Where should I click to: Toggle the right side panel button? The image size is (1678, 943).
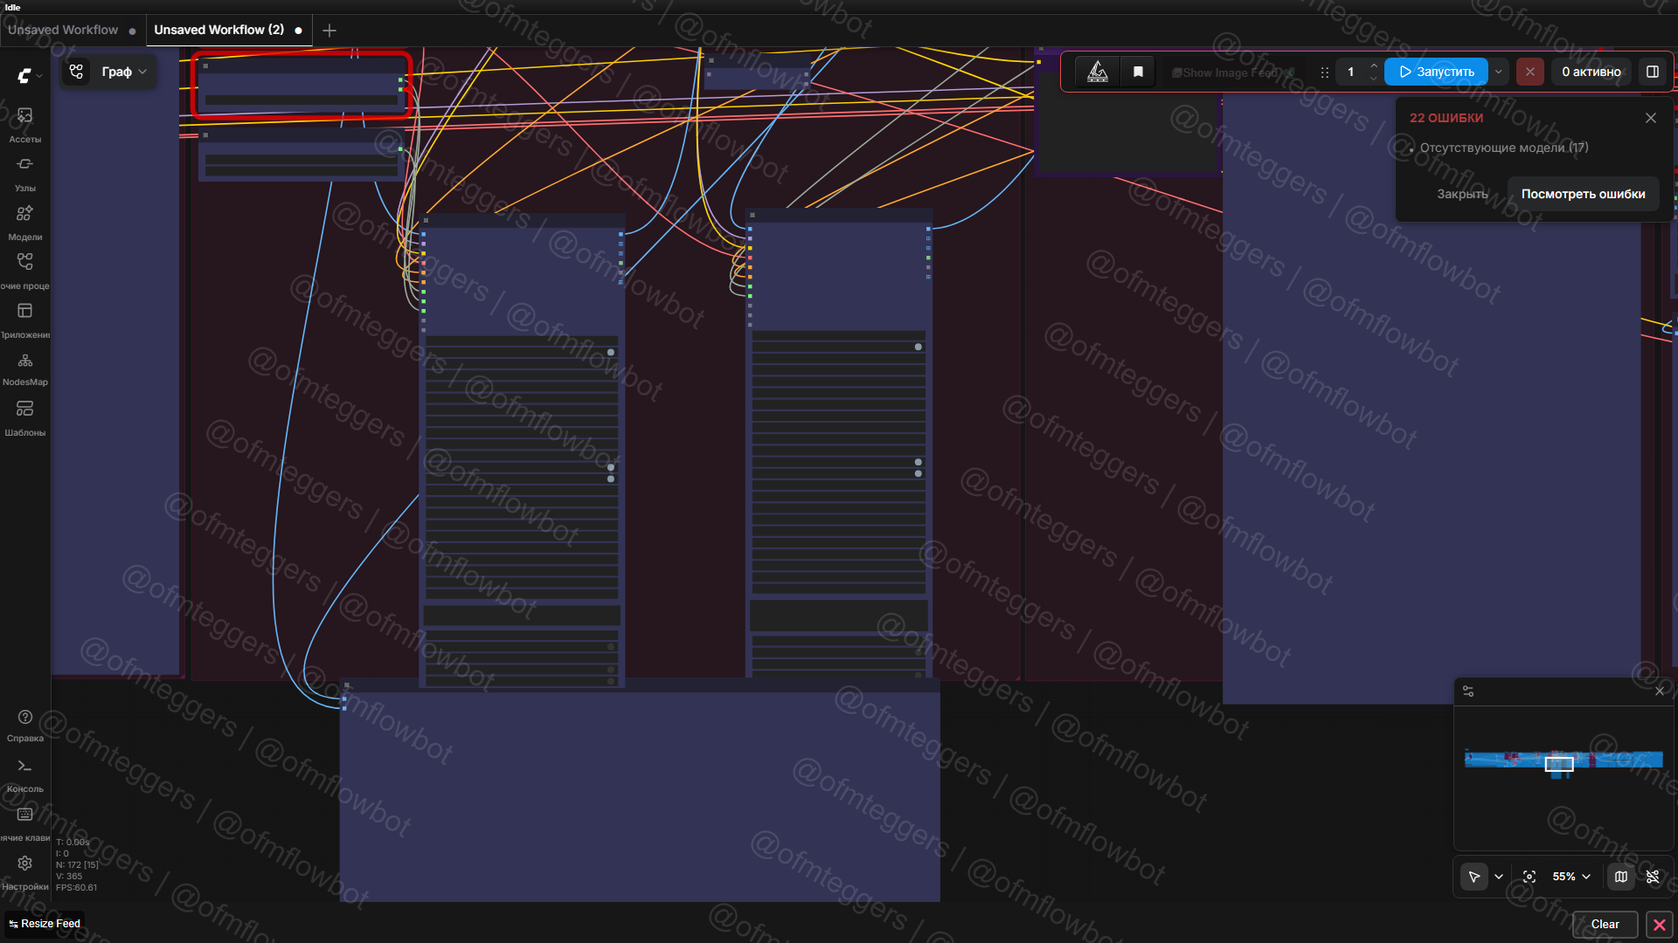tap(1652, 72)
